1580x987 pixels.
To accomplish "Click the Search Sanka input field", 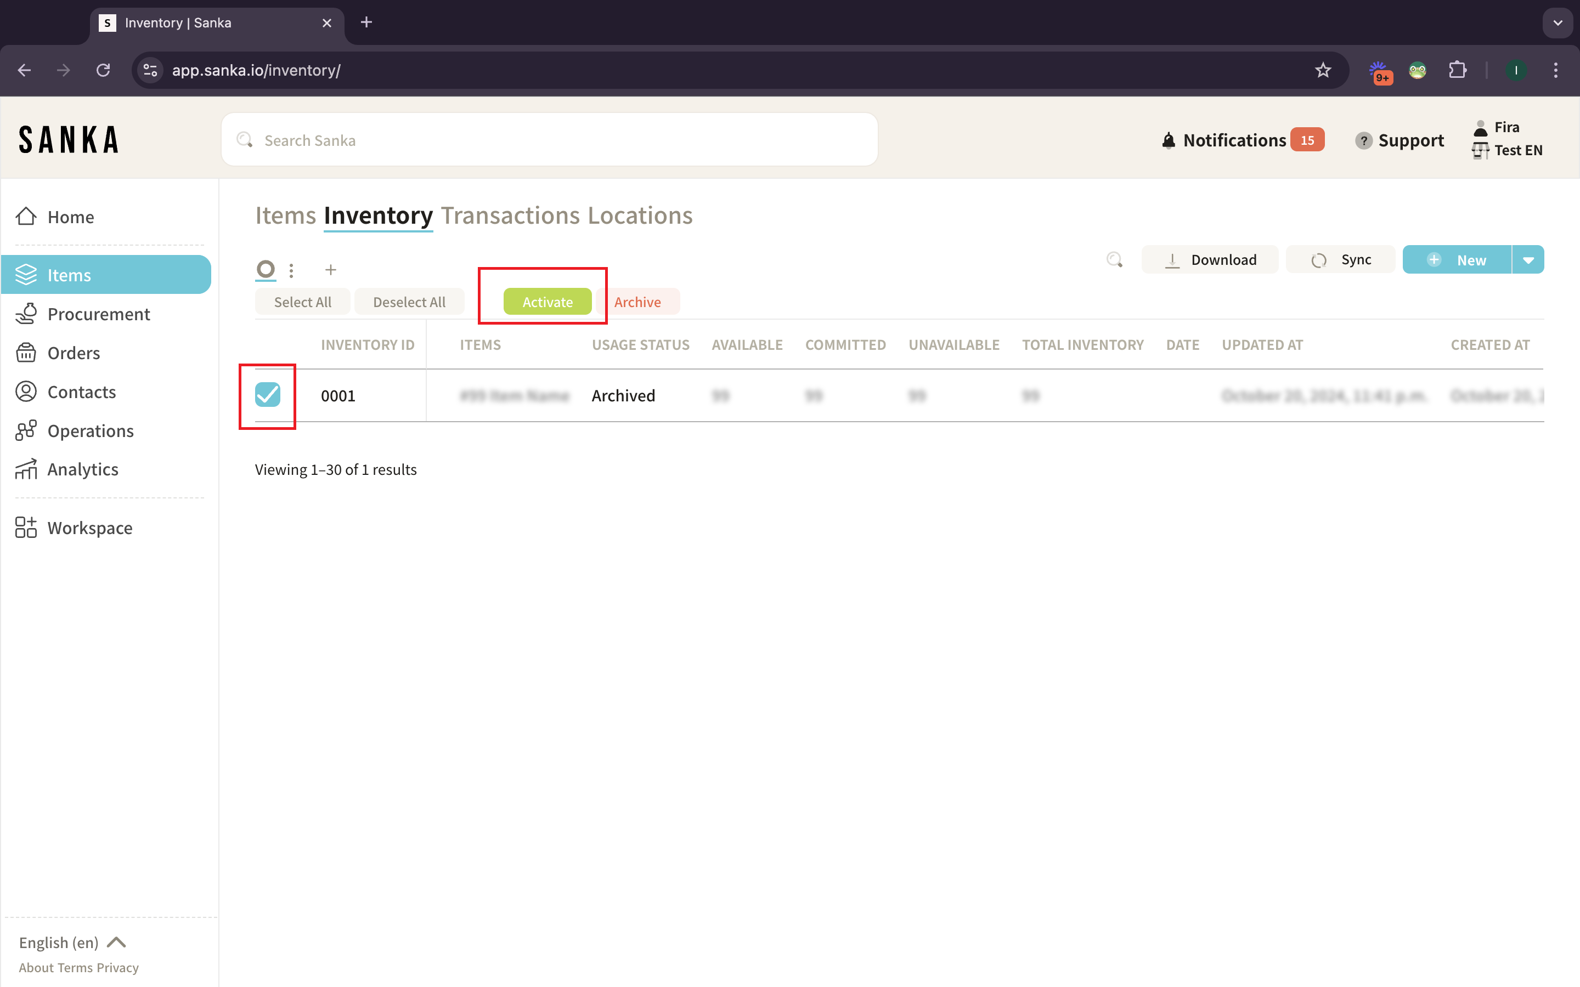I will (549, 140).
